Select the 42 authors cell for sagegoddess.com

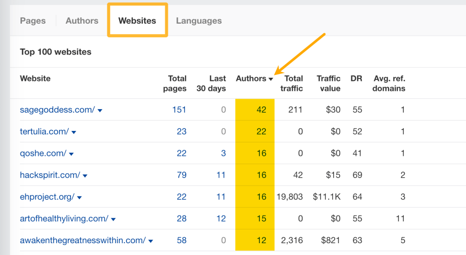(x=261, y=110)
